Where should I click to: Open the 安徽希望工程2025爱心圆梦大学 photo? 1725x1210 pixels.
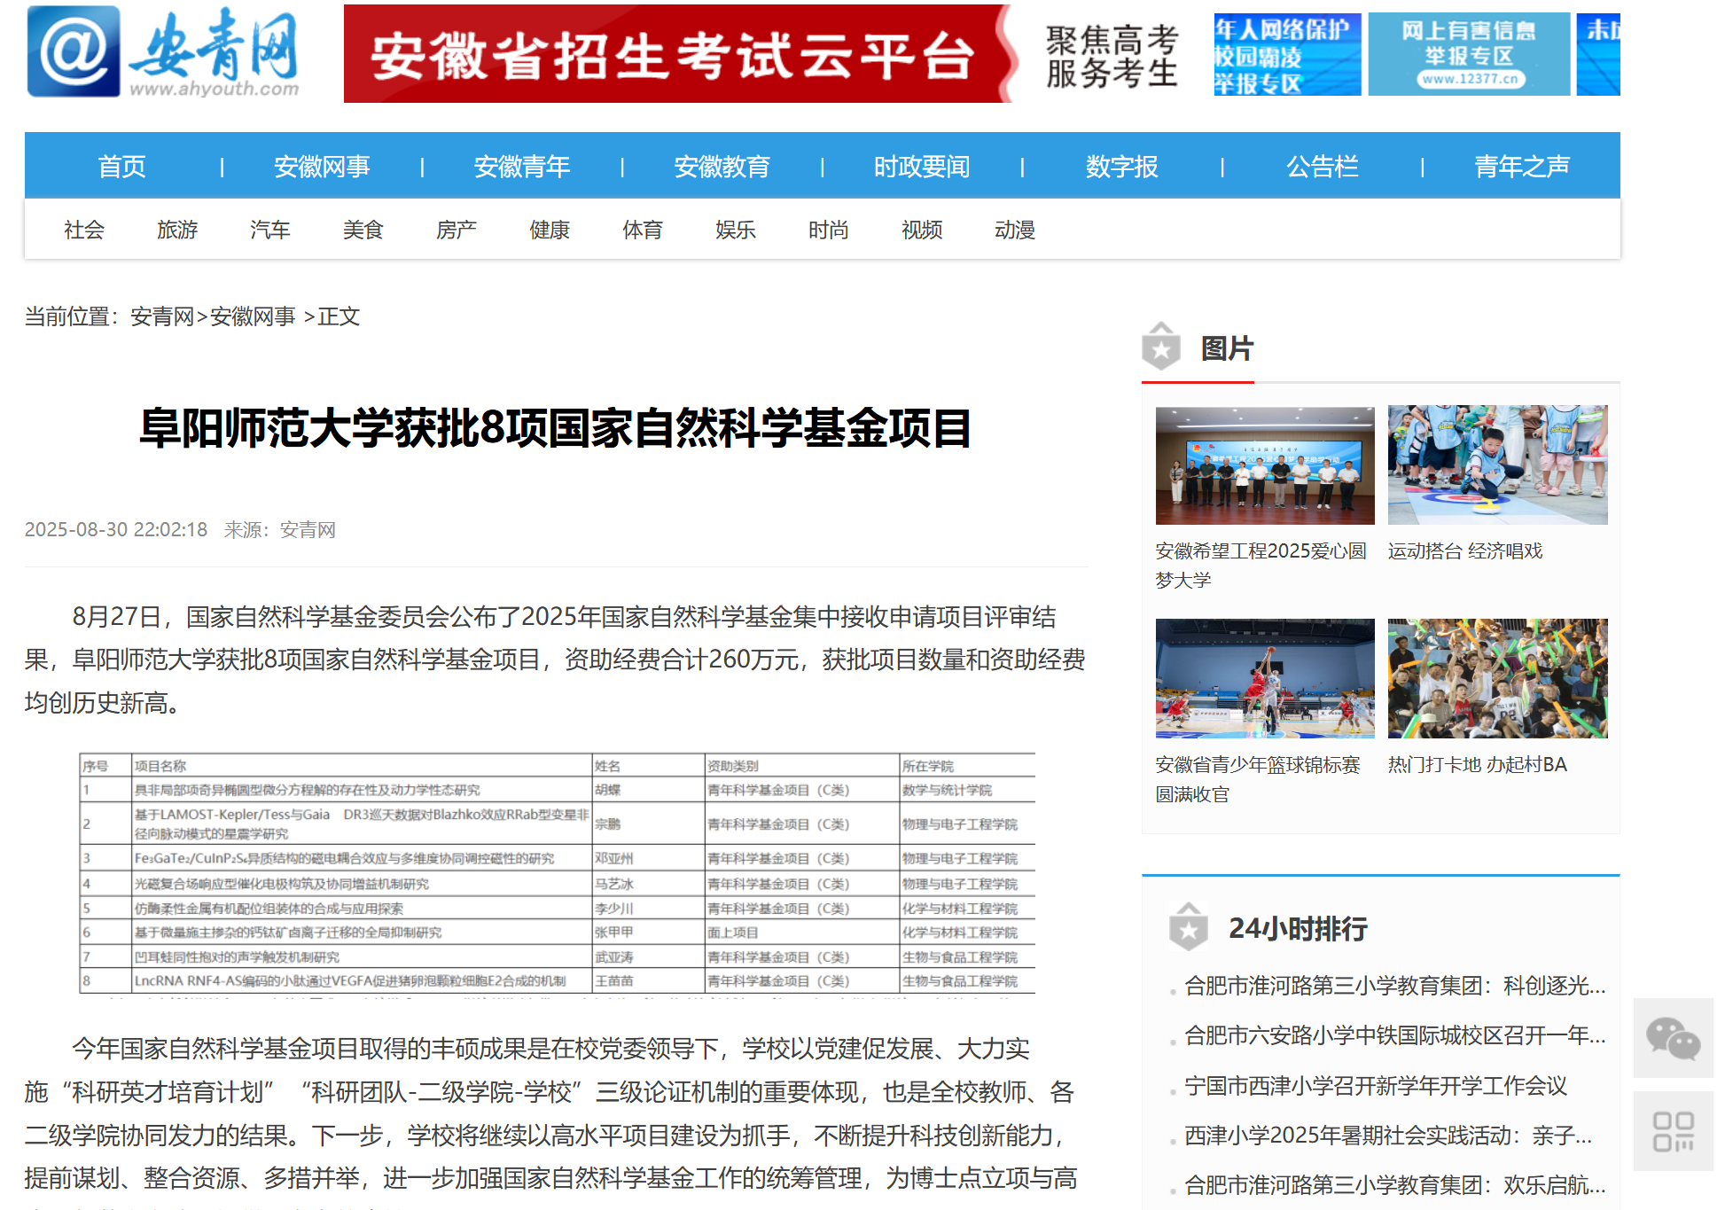click(1264, 465)
